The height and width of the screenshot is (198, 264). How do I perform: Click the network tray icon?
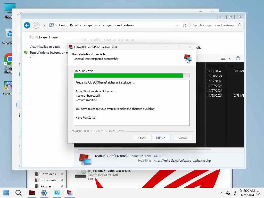pyautogui.click(x=234, y=193)
